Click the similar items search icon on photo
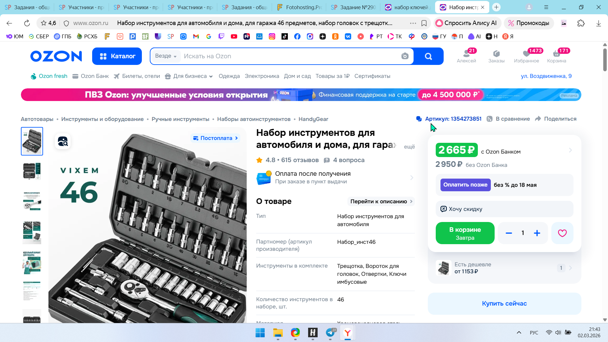Image resolution: width=608 pixels, height=342 pixels. click(63, 141)
